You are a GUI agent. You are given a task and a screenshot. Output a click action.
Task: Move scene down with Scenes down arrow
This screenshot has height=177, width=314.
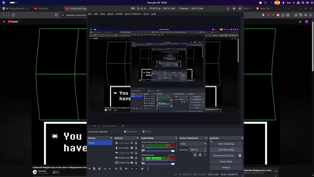click(110, 169)
